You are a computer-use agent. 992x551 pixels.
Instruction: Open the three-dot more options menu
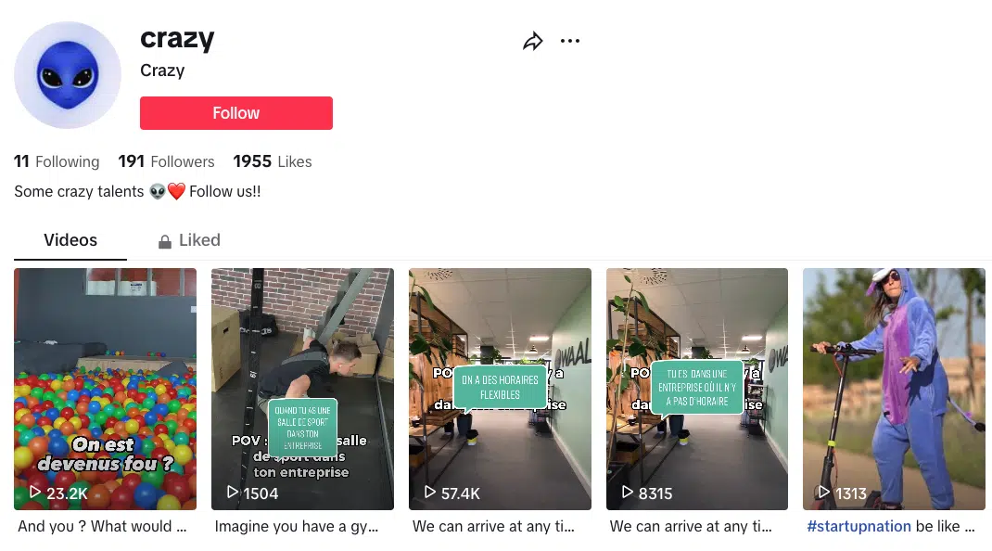[x=570, y=41]
